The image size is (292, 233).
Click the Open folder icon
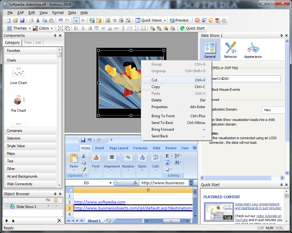15,20
